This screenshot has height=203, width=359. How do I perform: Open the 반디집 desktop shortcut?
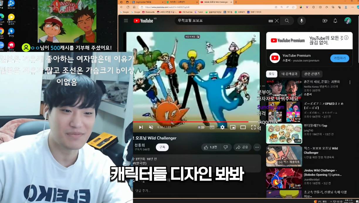pyautogui.click(x=11, y=32)
